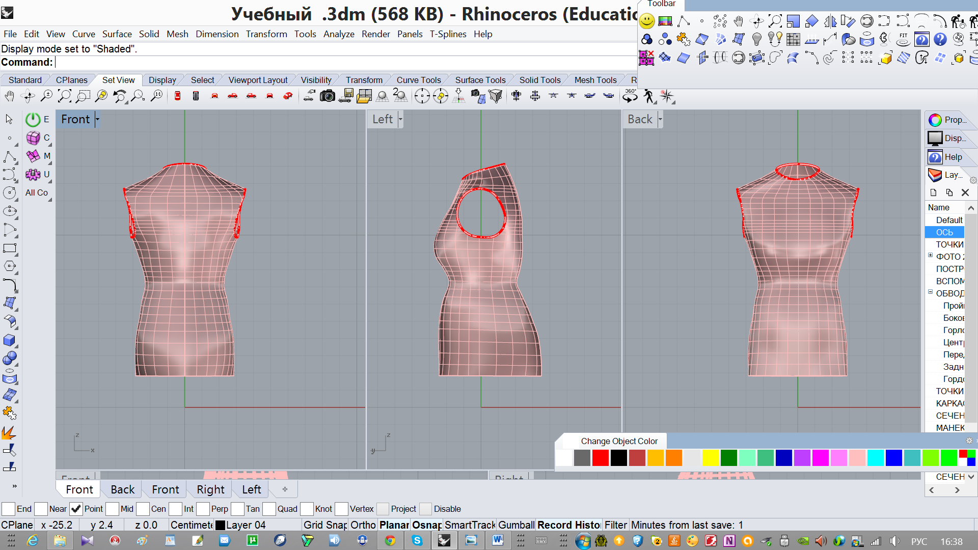Pick the yellow swatch in Change Object Color
This screenshot has width=978, height=550.
[x=710, y=458]
